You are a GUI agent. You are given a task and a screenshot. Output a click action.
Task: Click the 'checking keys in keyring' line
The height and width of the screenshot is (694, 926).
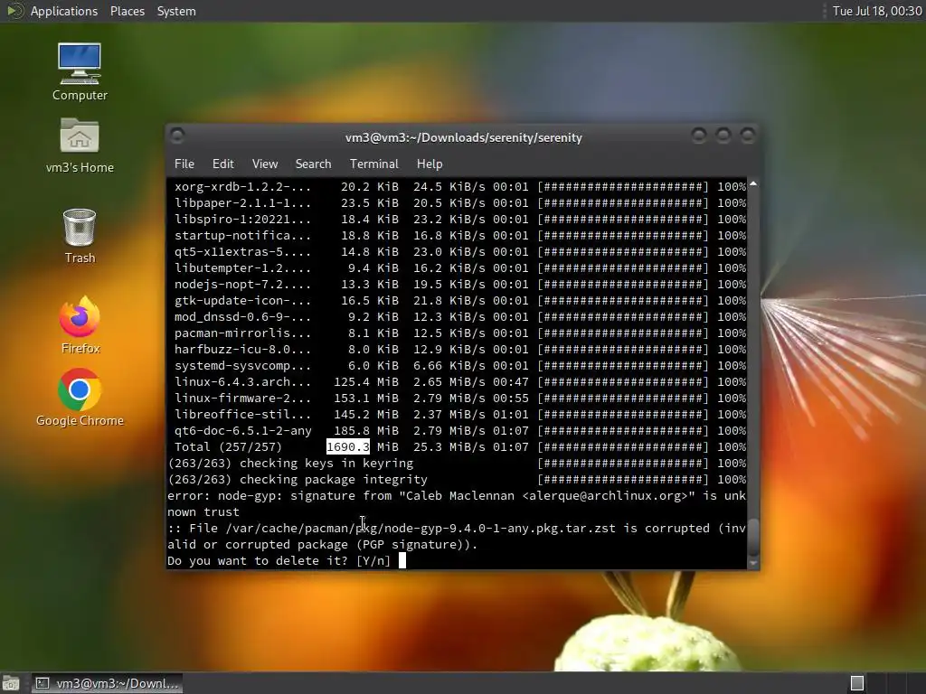tap(457, 464)
